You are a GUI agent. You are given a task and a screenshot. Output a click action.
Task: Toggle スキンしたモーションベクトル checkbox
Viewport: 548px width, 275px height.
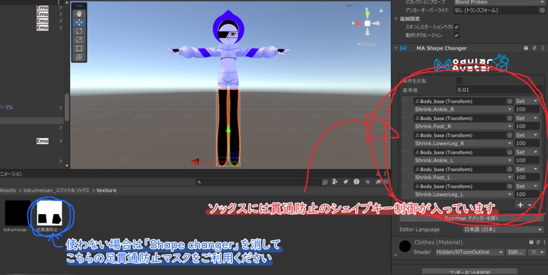[x=456, y=27]
